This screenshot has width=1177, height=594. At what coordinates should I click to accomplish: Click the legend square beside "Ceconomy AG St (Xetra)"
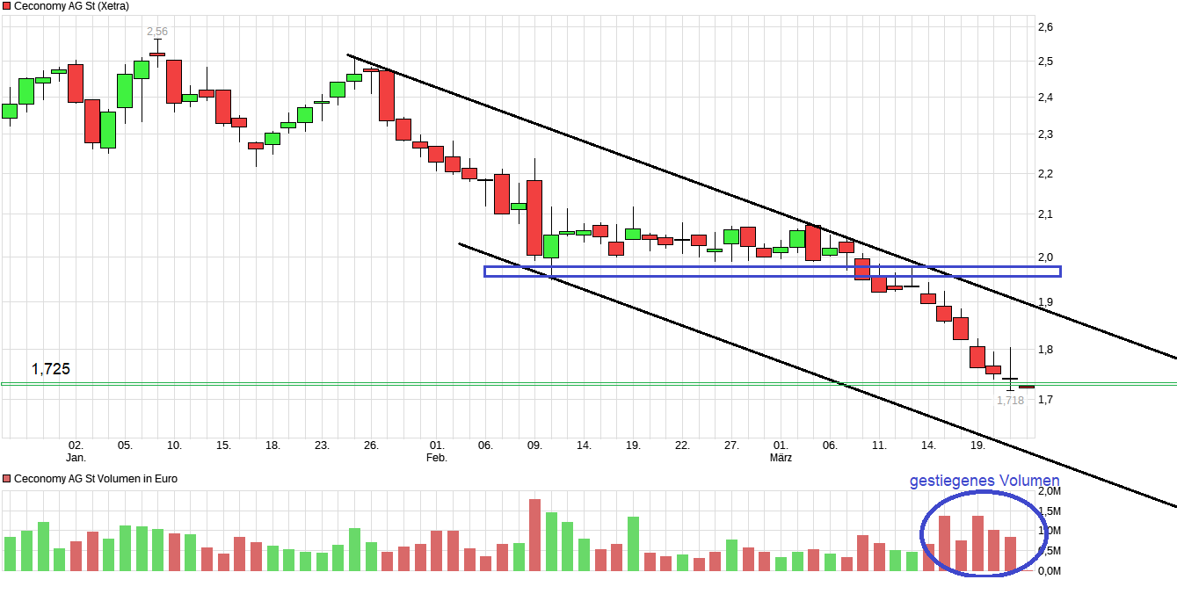pyautogui.click(x=9, y=6)
